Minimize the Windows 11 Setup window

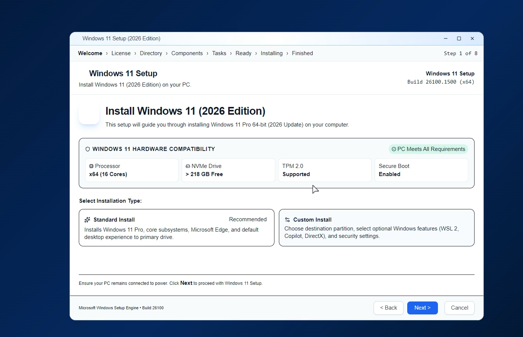(446, 38)
